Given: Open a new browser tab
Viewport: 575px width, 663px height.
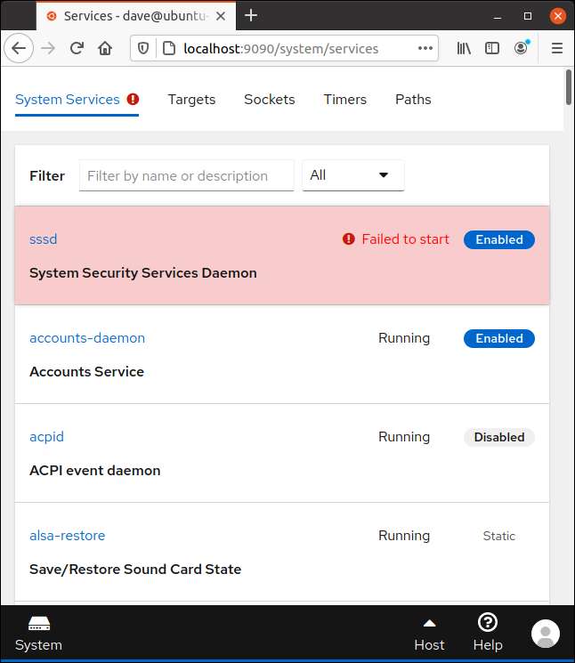Looking at the screenshot, I should (251, 15).
